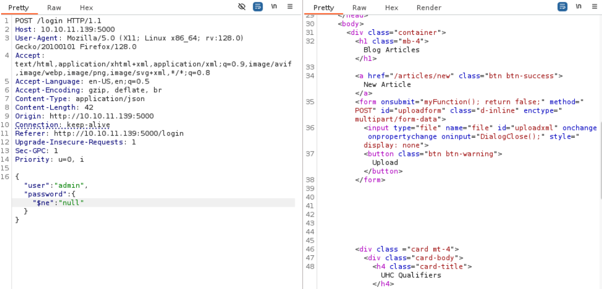602x289 pixels.
Task: Click the "Upload" text in response
Action: tap(385, 162)
